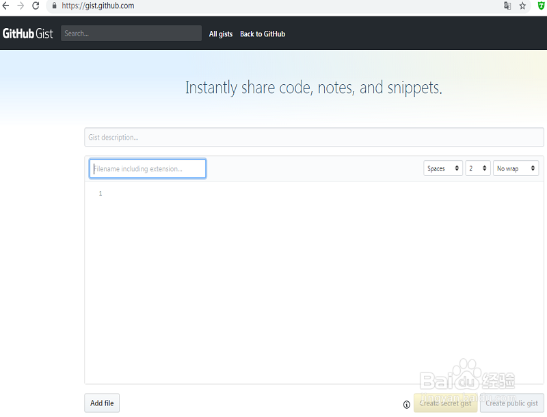Viewport: 547px width, 417px height.
Task: Open the GitHub Gist logo home link
Action: [28, 34]
